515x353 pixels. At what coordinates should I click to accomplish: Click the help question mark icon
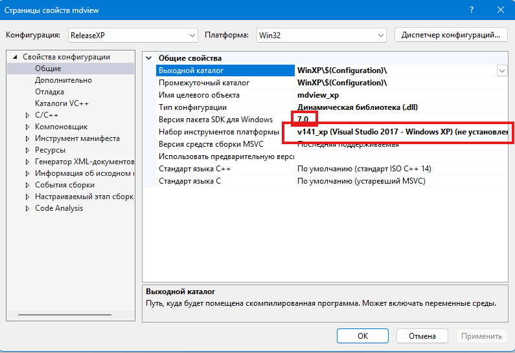pos(471,11)
